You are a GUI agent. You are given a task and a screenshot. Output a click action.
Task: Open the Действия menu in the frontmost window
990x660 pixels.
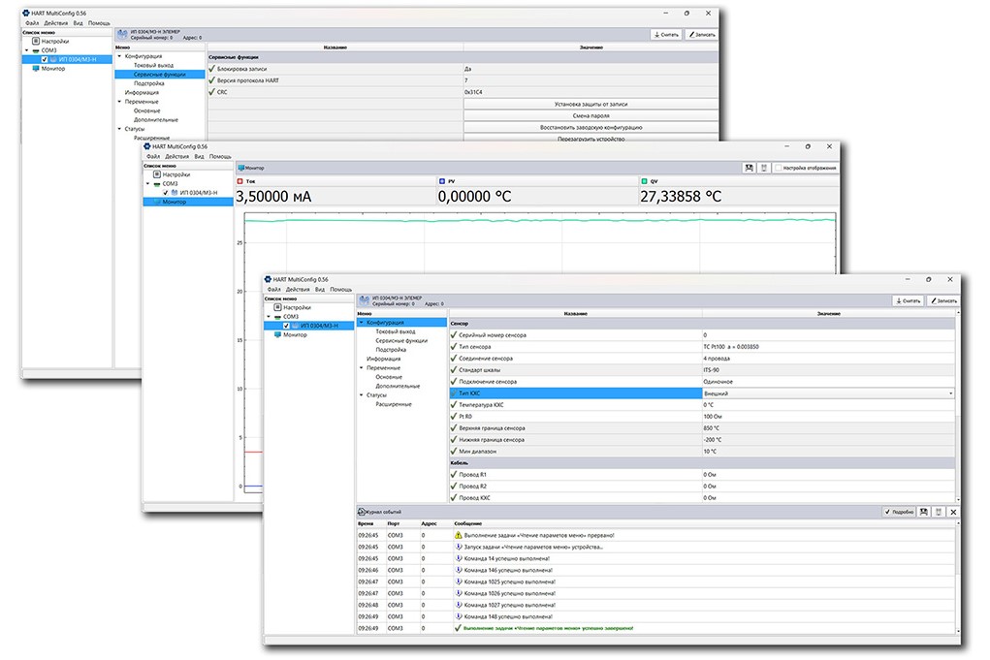point(298,289)
